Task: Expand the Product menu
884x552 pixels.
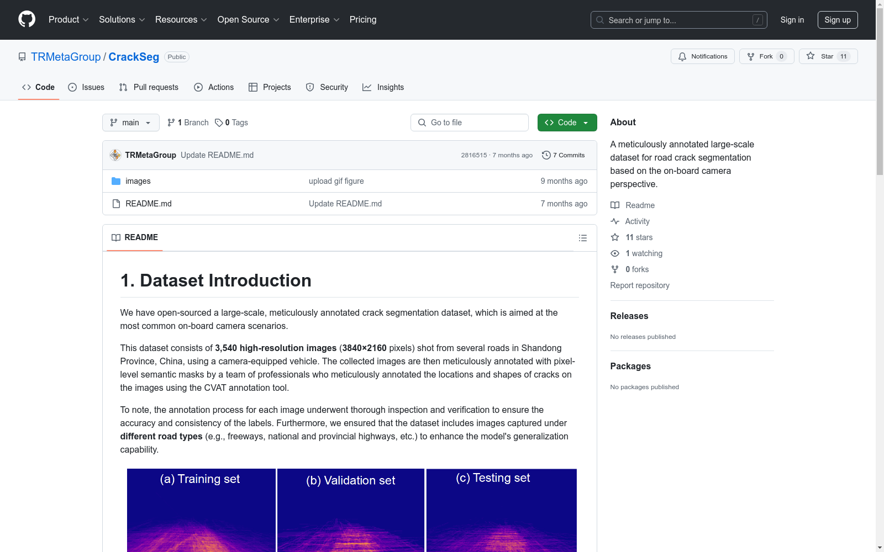Action: coord(69,19)
